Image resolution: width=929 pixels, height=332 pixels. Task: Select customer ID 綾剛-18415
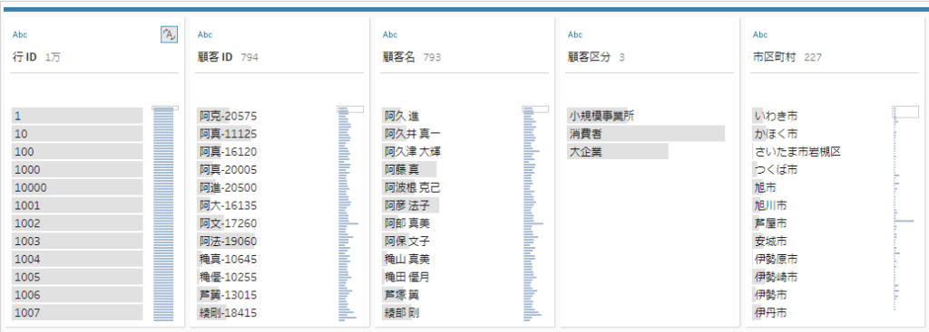228,312
